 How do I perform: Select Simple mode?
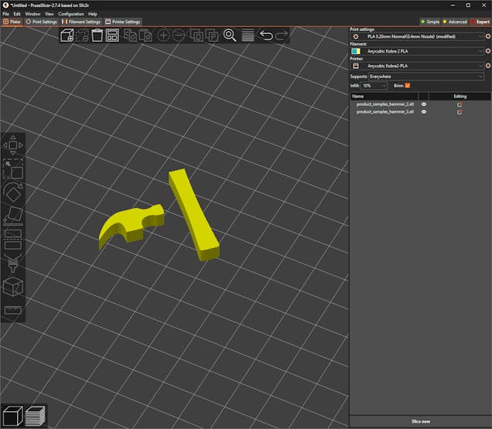[430, 22]
